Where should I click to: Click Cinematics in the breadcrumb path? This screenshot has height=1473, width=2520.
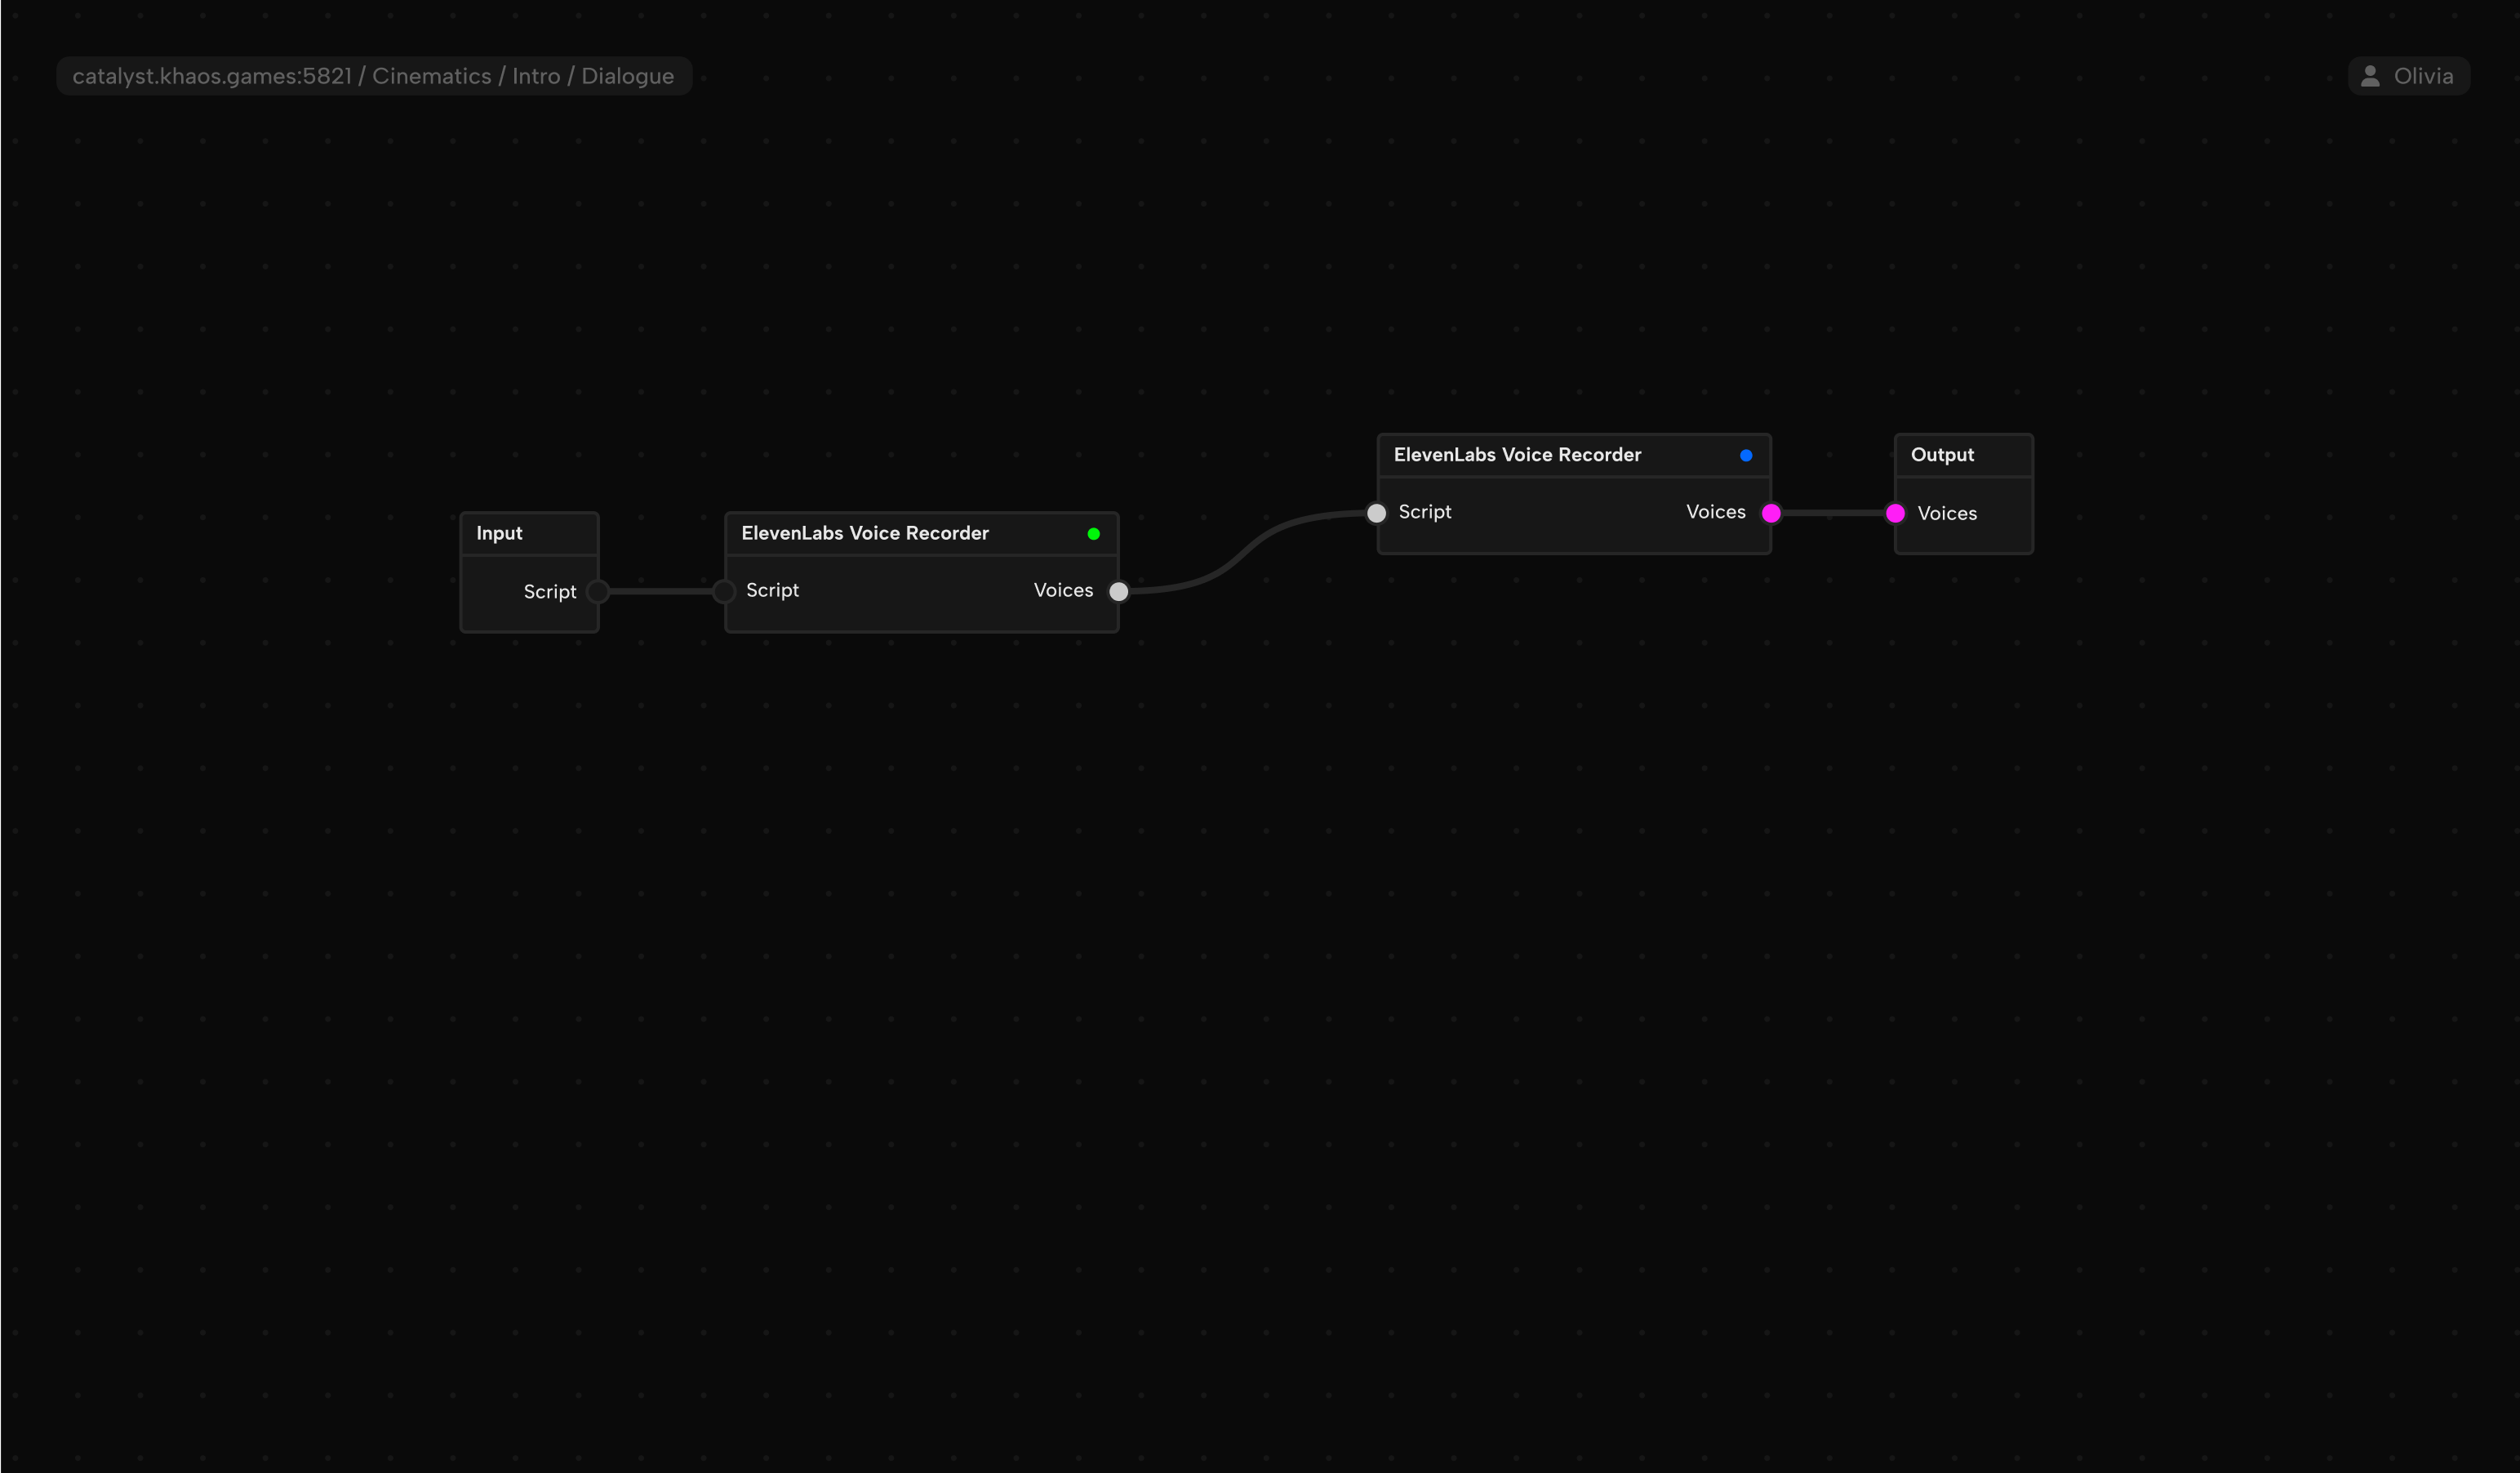431,76
